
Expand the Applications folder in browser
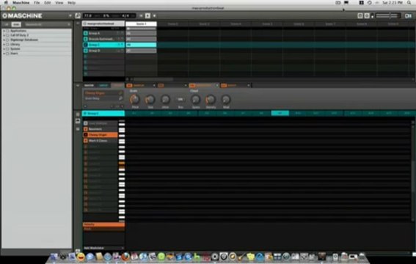[x=4, y=31]
